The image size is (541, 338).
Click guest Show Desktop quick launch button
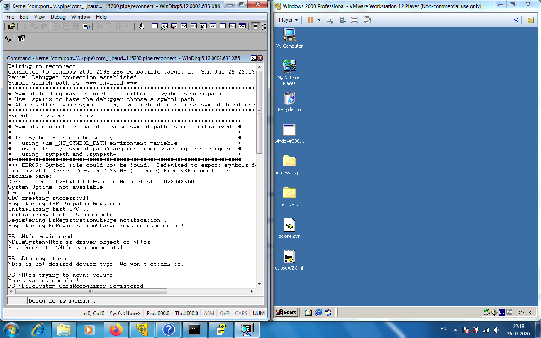click(x=308, y=312)
